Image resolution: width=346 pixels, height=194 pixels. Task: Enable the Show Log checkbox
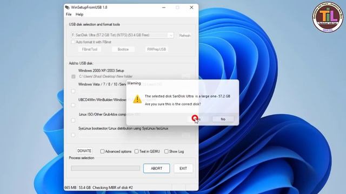tap(167, 151)
